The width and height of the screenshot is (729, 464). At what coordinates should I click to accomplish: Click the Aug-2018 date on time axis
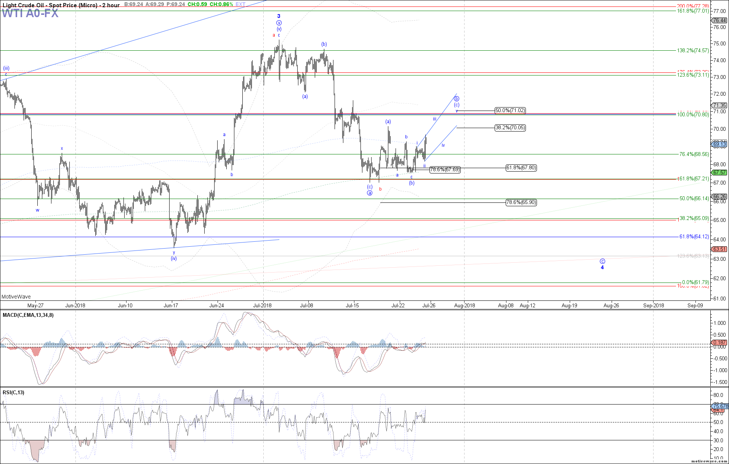(465, 305)
